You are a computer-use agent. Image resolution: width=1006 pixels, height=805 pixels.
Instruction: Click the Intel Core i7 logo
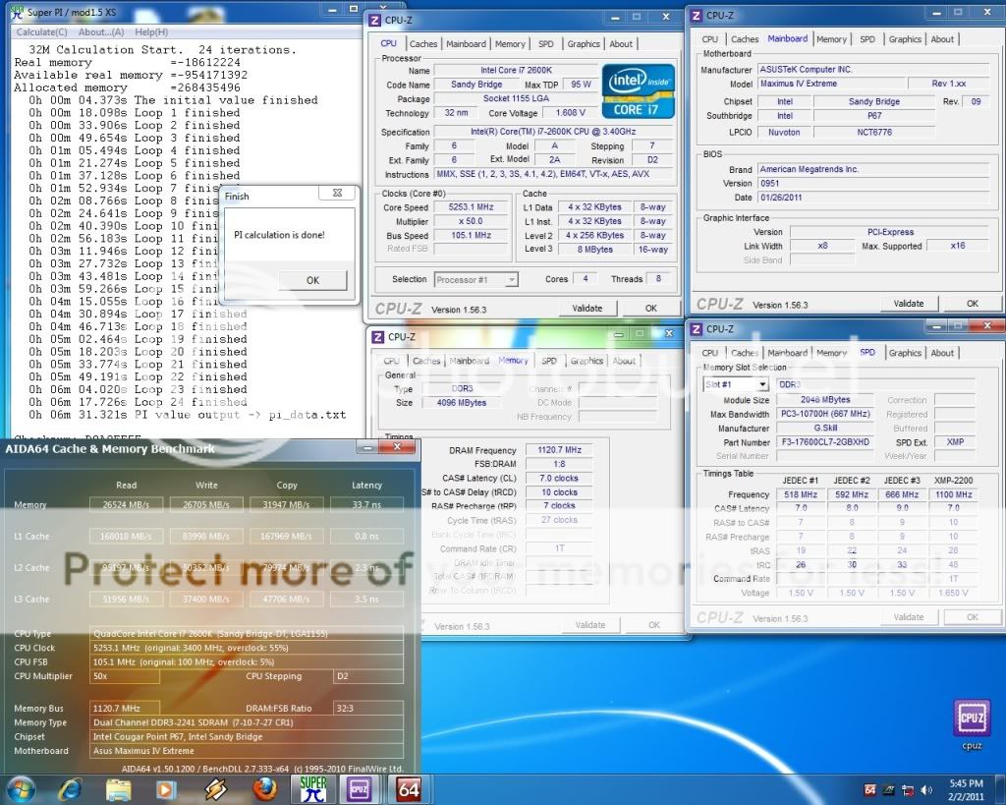638,92
